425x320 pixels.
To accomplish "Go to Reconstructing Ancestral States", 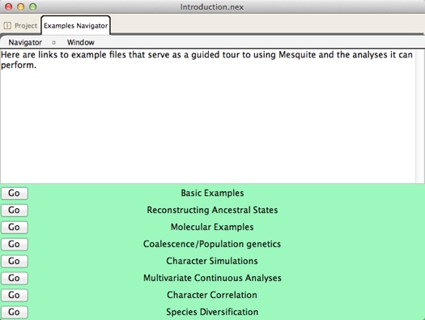I will 15,210.
